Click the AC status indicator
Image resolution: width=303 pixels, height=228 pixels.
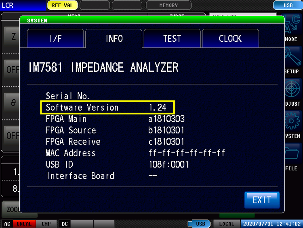pos(7,224)
